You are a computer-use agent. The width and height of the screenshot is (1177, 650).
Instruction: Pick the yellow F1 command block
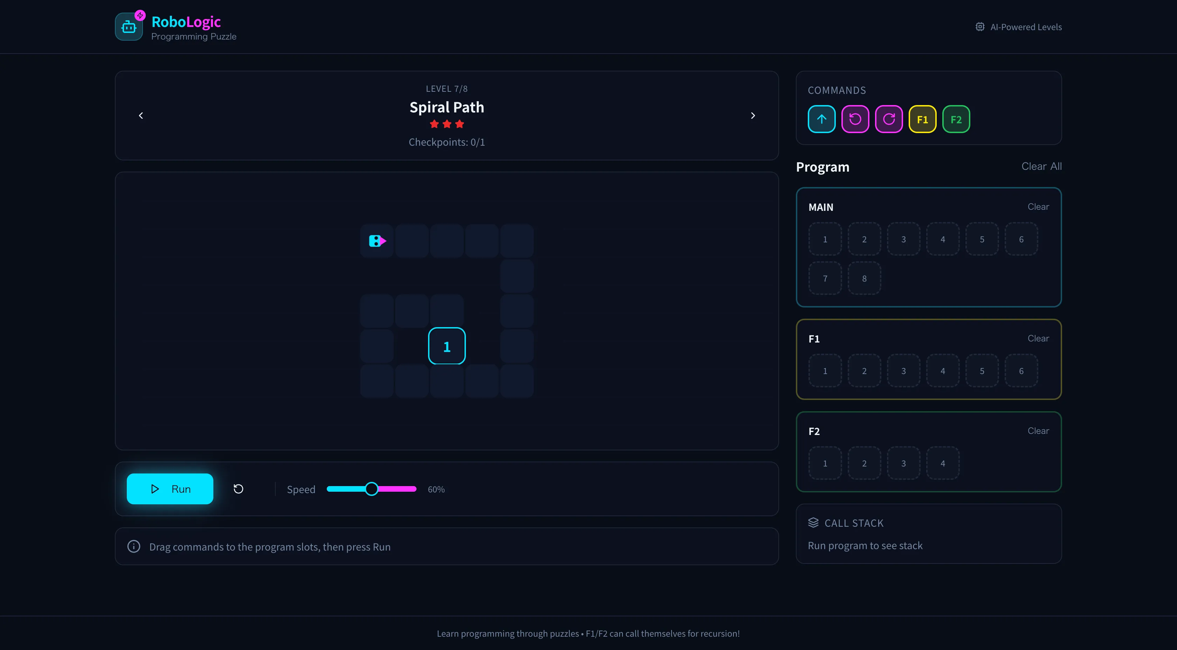click(922, 119)
